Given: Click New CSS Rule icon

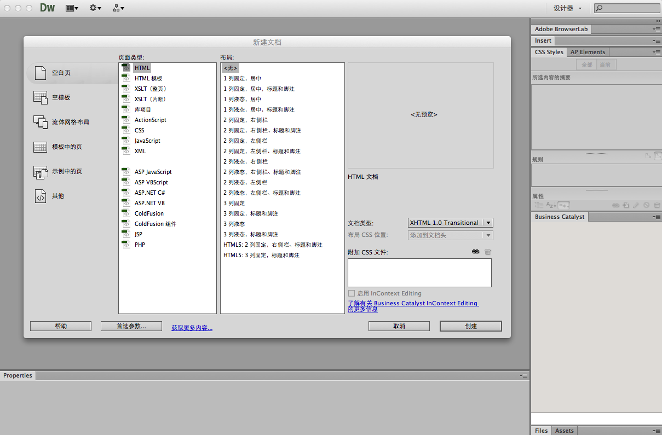Looking at the screenshot, I should [x=626, y=205].
